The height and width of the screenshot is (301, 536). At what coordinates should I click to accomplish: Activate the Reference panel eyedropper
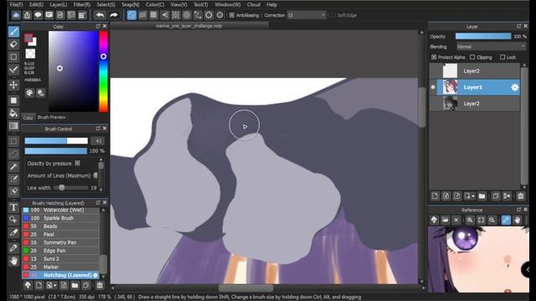[x=506, y=220]
